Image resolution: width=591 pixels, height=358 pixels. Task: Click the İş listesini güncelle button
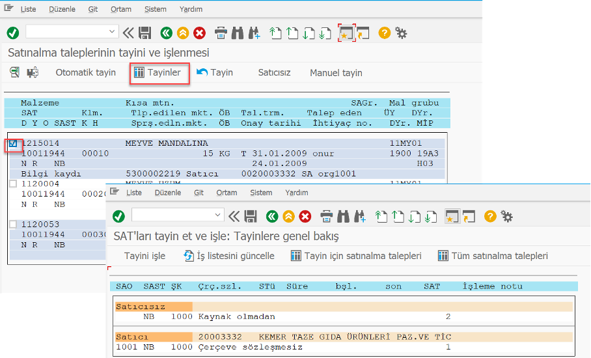coord(229,256)
